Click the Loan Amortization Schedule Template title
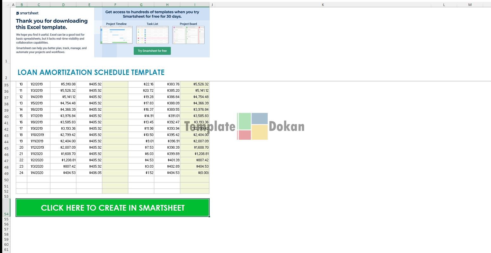The image size is (491, 253). pos(91,72)
